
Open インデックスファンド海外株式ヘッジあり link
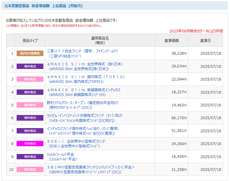point(83,131)
